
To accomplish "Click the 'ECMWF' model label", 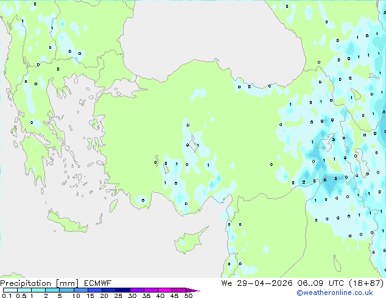I will click(x=98, y=283).
